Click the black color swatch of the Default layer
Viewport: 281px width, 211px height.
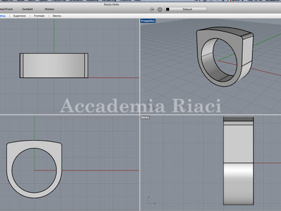coord(167,9)
